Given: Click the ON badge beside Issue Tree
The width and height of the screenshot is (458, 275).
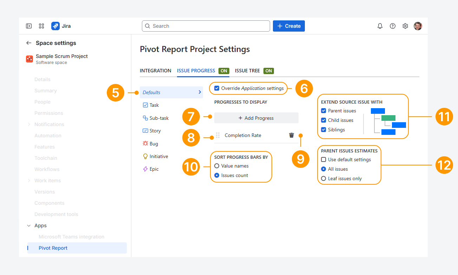Looking at the screenshot, I should [x=269, y=71].
